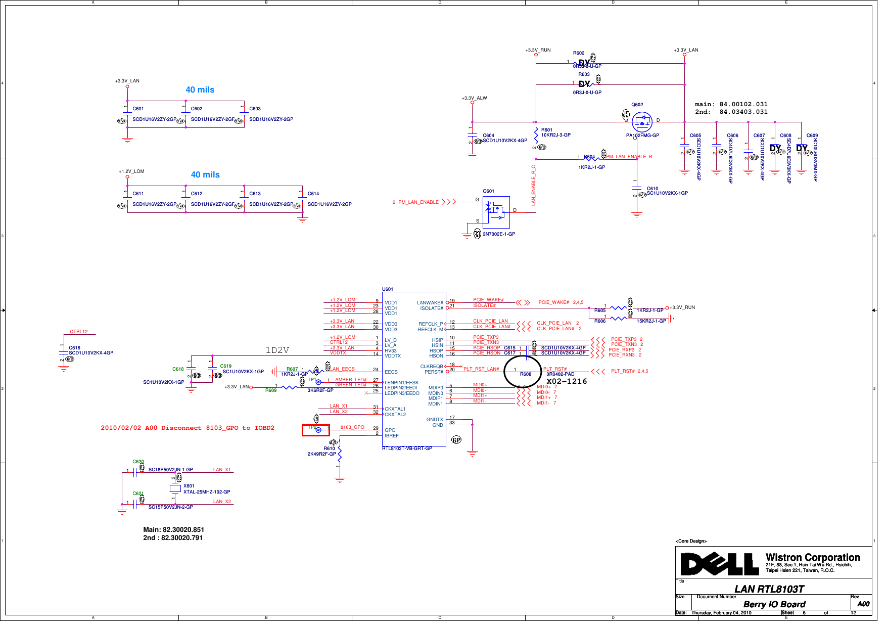Select the 'IBREF' pin name on U601
This screenshot has height=627, width=887.
392,435
